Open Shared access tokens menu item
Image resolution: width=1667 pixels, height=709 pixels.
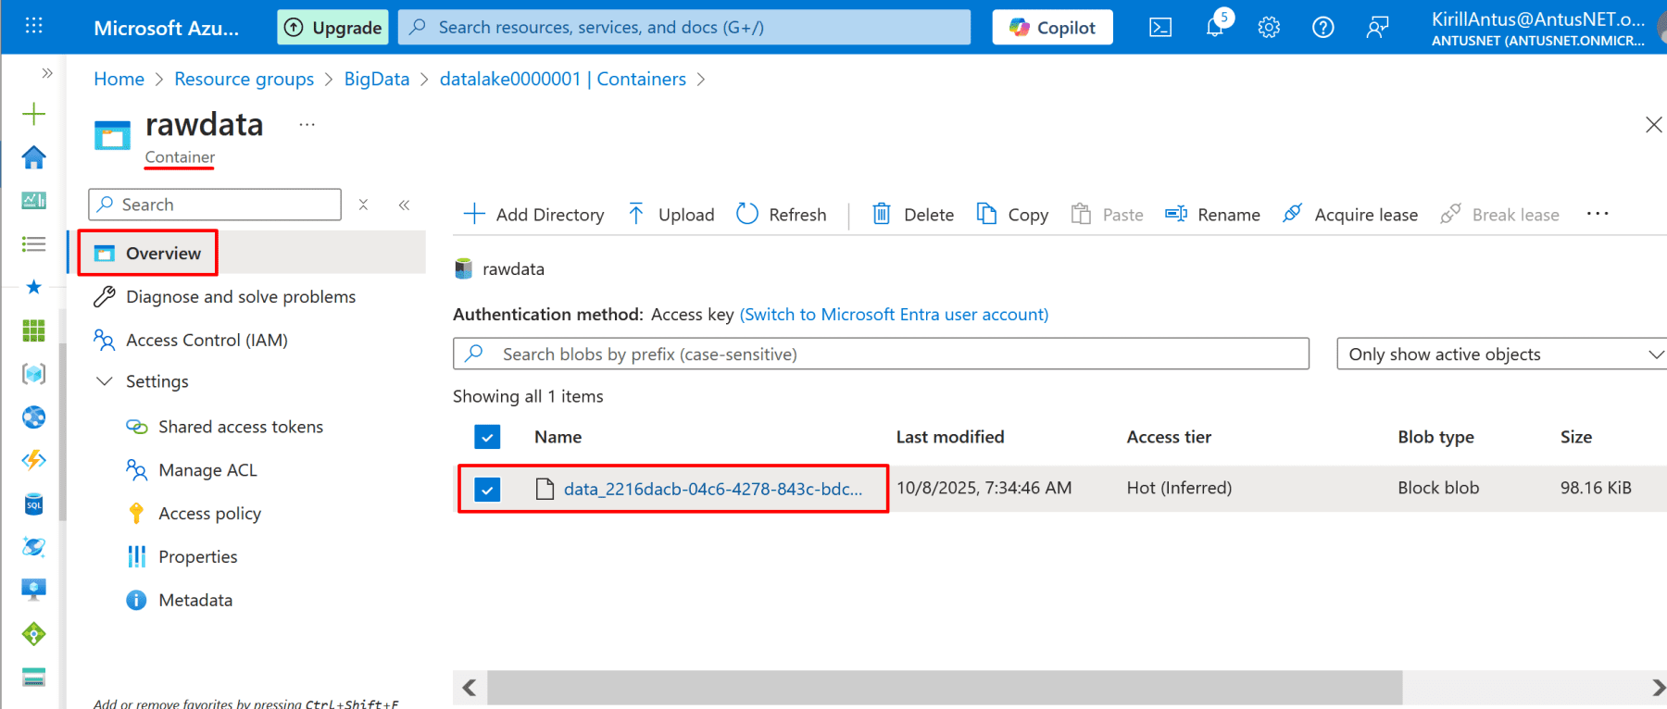click(x=240, y=427)
